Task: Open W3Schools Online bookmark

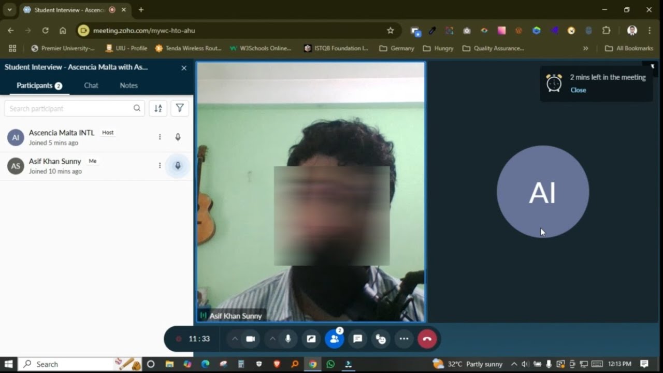Action: (261, 48)
